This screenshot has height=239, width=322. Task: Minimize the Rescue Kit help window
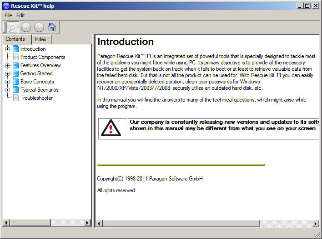click(300, 6)
